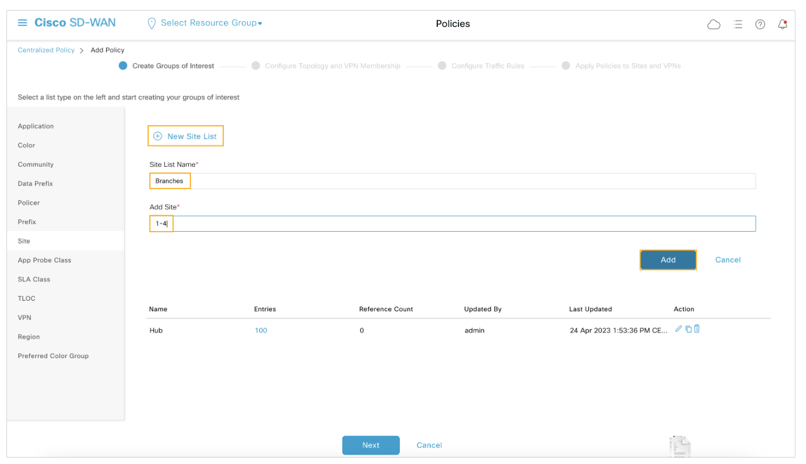Open the task list icon in header
This screenshot has height=464, width=806.
tap(738, 24)
